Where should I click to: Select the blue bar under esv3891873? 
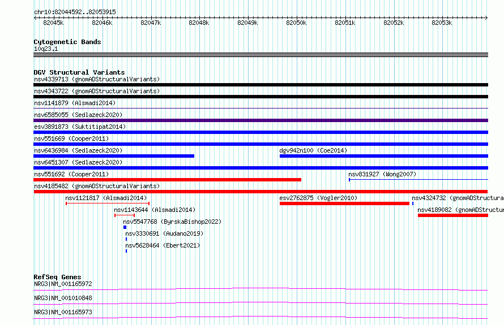click(x=260, y=132)
